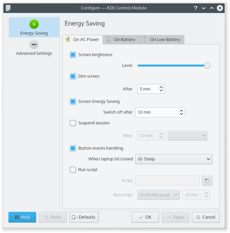Click the window menu icon in title bar
The height and width of the screenshot is (233, 230).
tap(8, 8)
